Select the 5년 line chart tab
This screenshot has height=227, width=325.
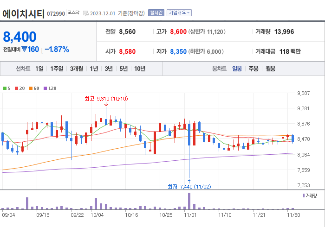coord(123,69)
